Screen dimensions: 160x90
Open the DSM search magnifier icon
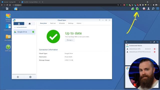[153, 9]
